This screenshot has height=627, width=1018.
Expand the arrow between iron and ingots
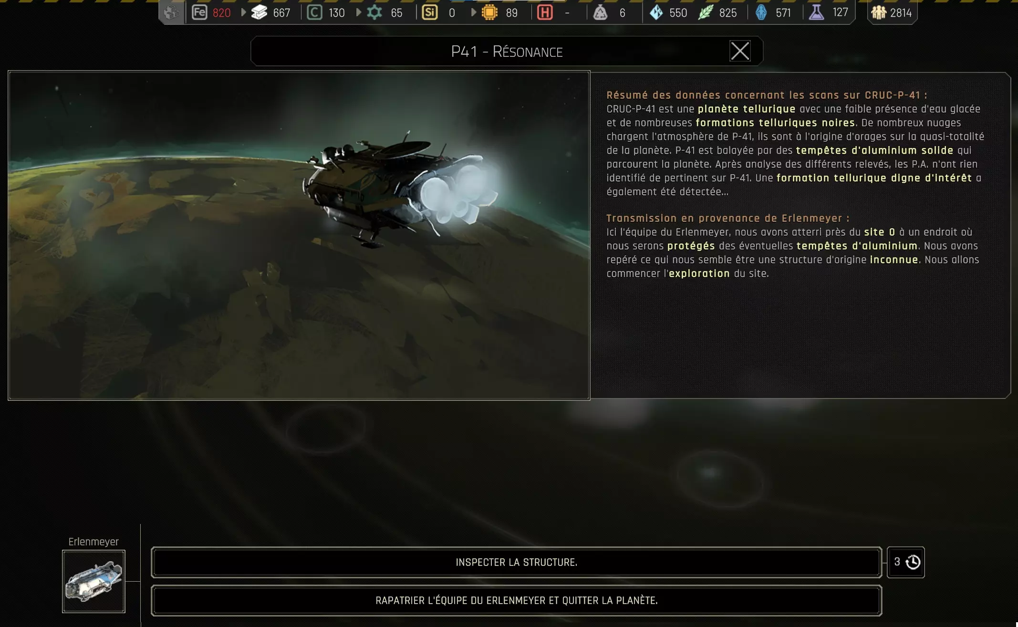243,12
